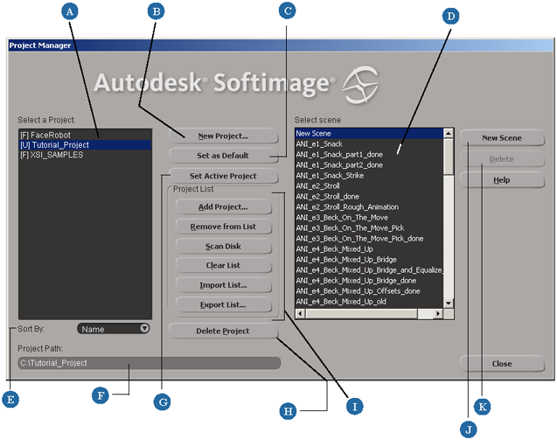
Task: Click Remove from List button
Action: [x=222, y=227]
